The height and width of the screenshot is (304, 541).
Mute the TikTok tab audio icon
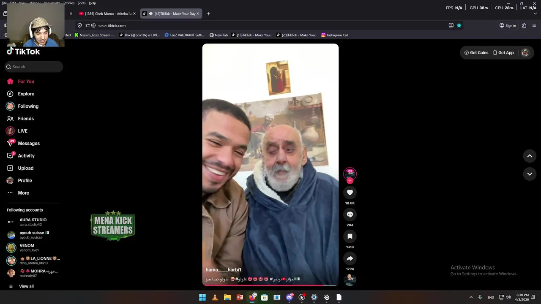click(150, 14)
